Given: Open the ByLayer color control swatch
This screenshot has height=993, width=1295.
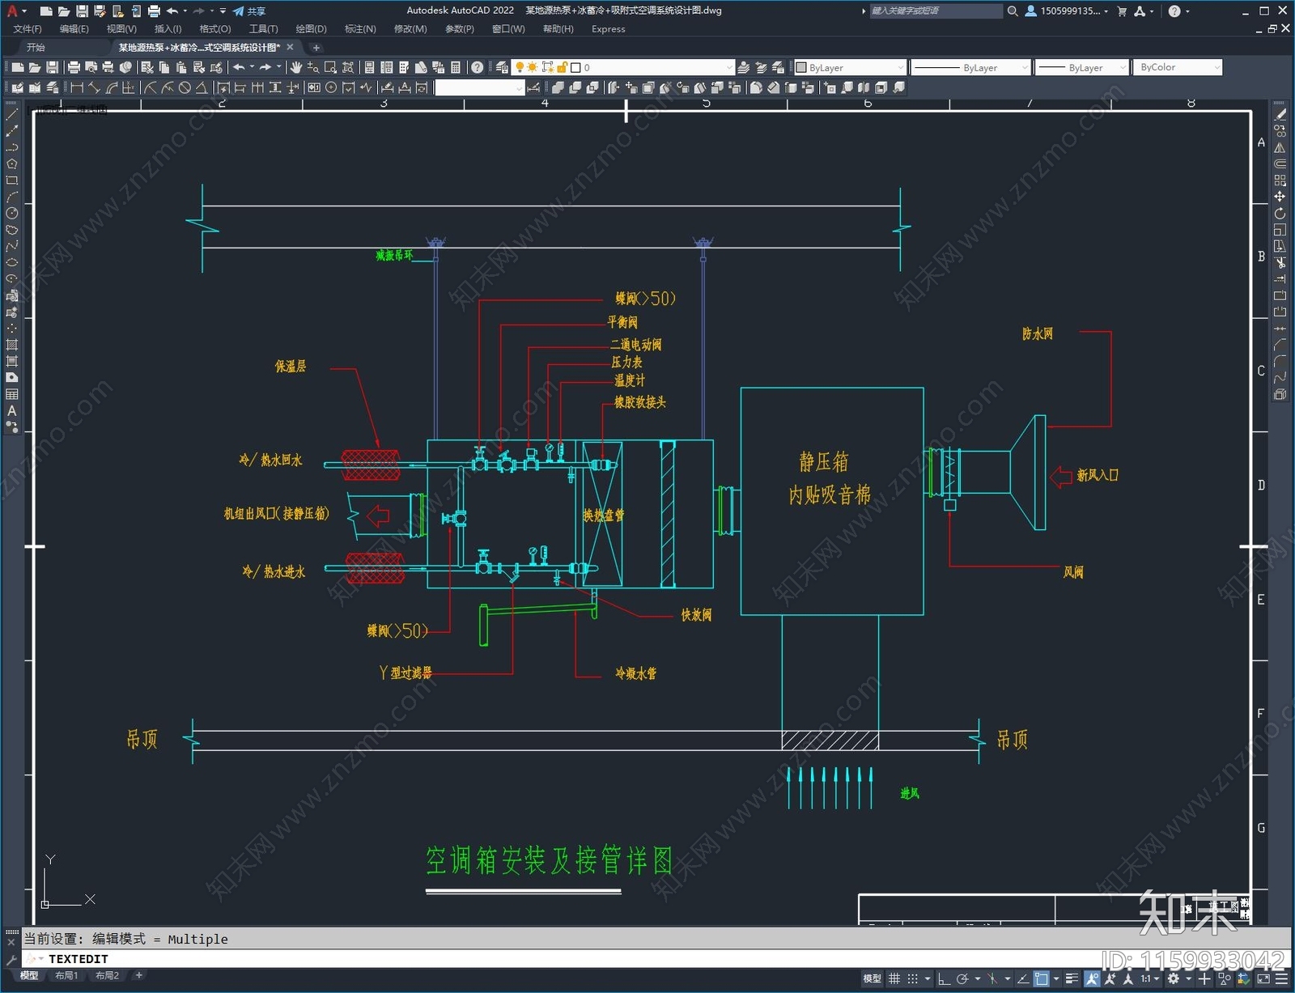Looking at the screenshot, I should click(x=850, y=67).
